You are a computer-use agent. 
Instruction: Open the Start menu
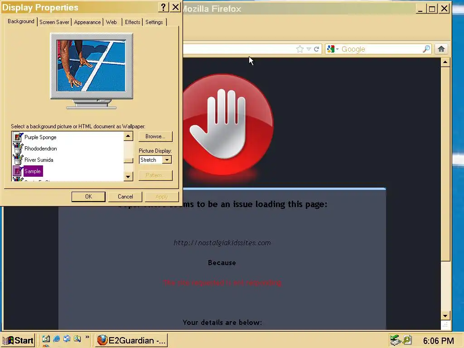pyautogui.click(x=18, y=340)
